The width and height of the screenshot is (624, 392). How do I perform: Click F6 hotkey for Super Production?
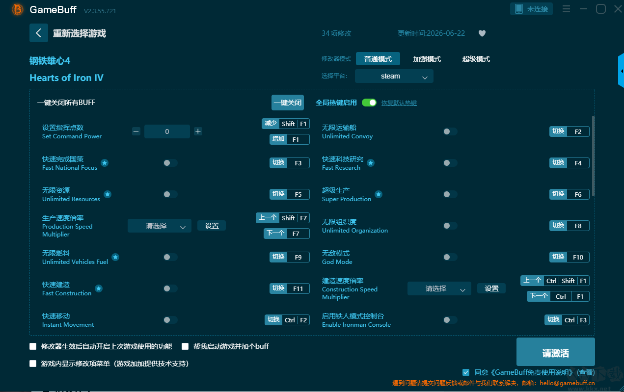point(570,194)
